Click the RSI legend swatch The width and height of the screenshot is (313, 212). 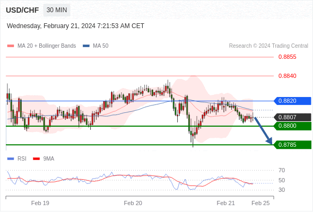point(11,159)
